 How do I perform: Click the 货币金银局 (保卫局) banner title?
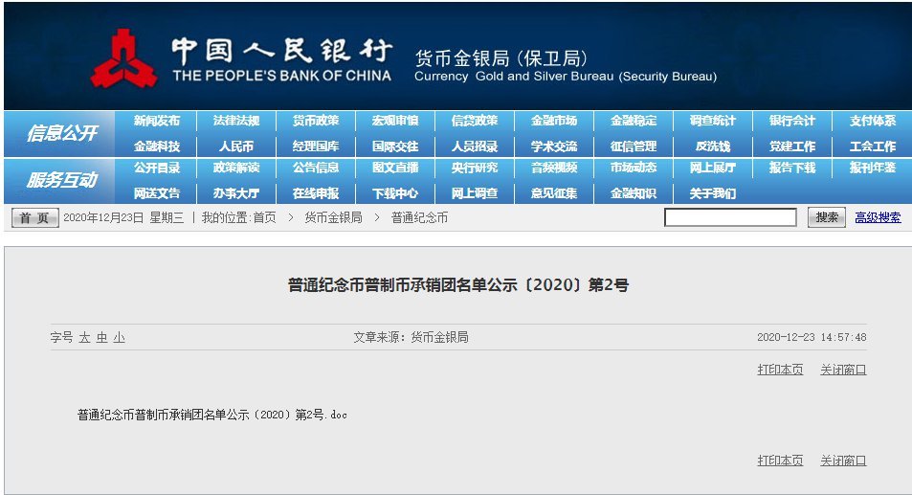pos(501,58)
